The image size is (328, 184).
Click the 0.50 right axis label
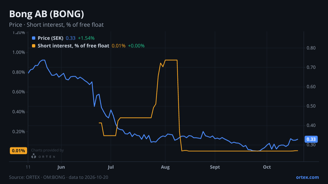tap(311, 106)
